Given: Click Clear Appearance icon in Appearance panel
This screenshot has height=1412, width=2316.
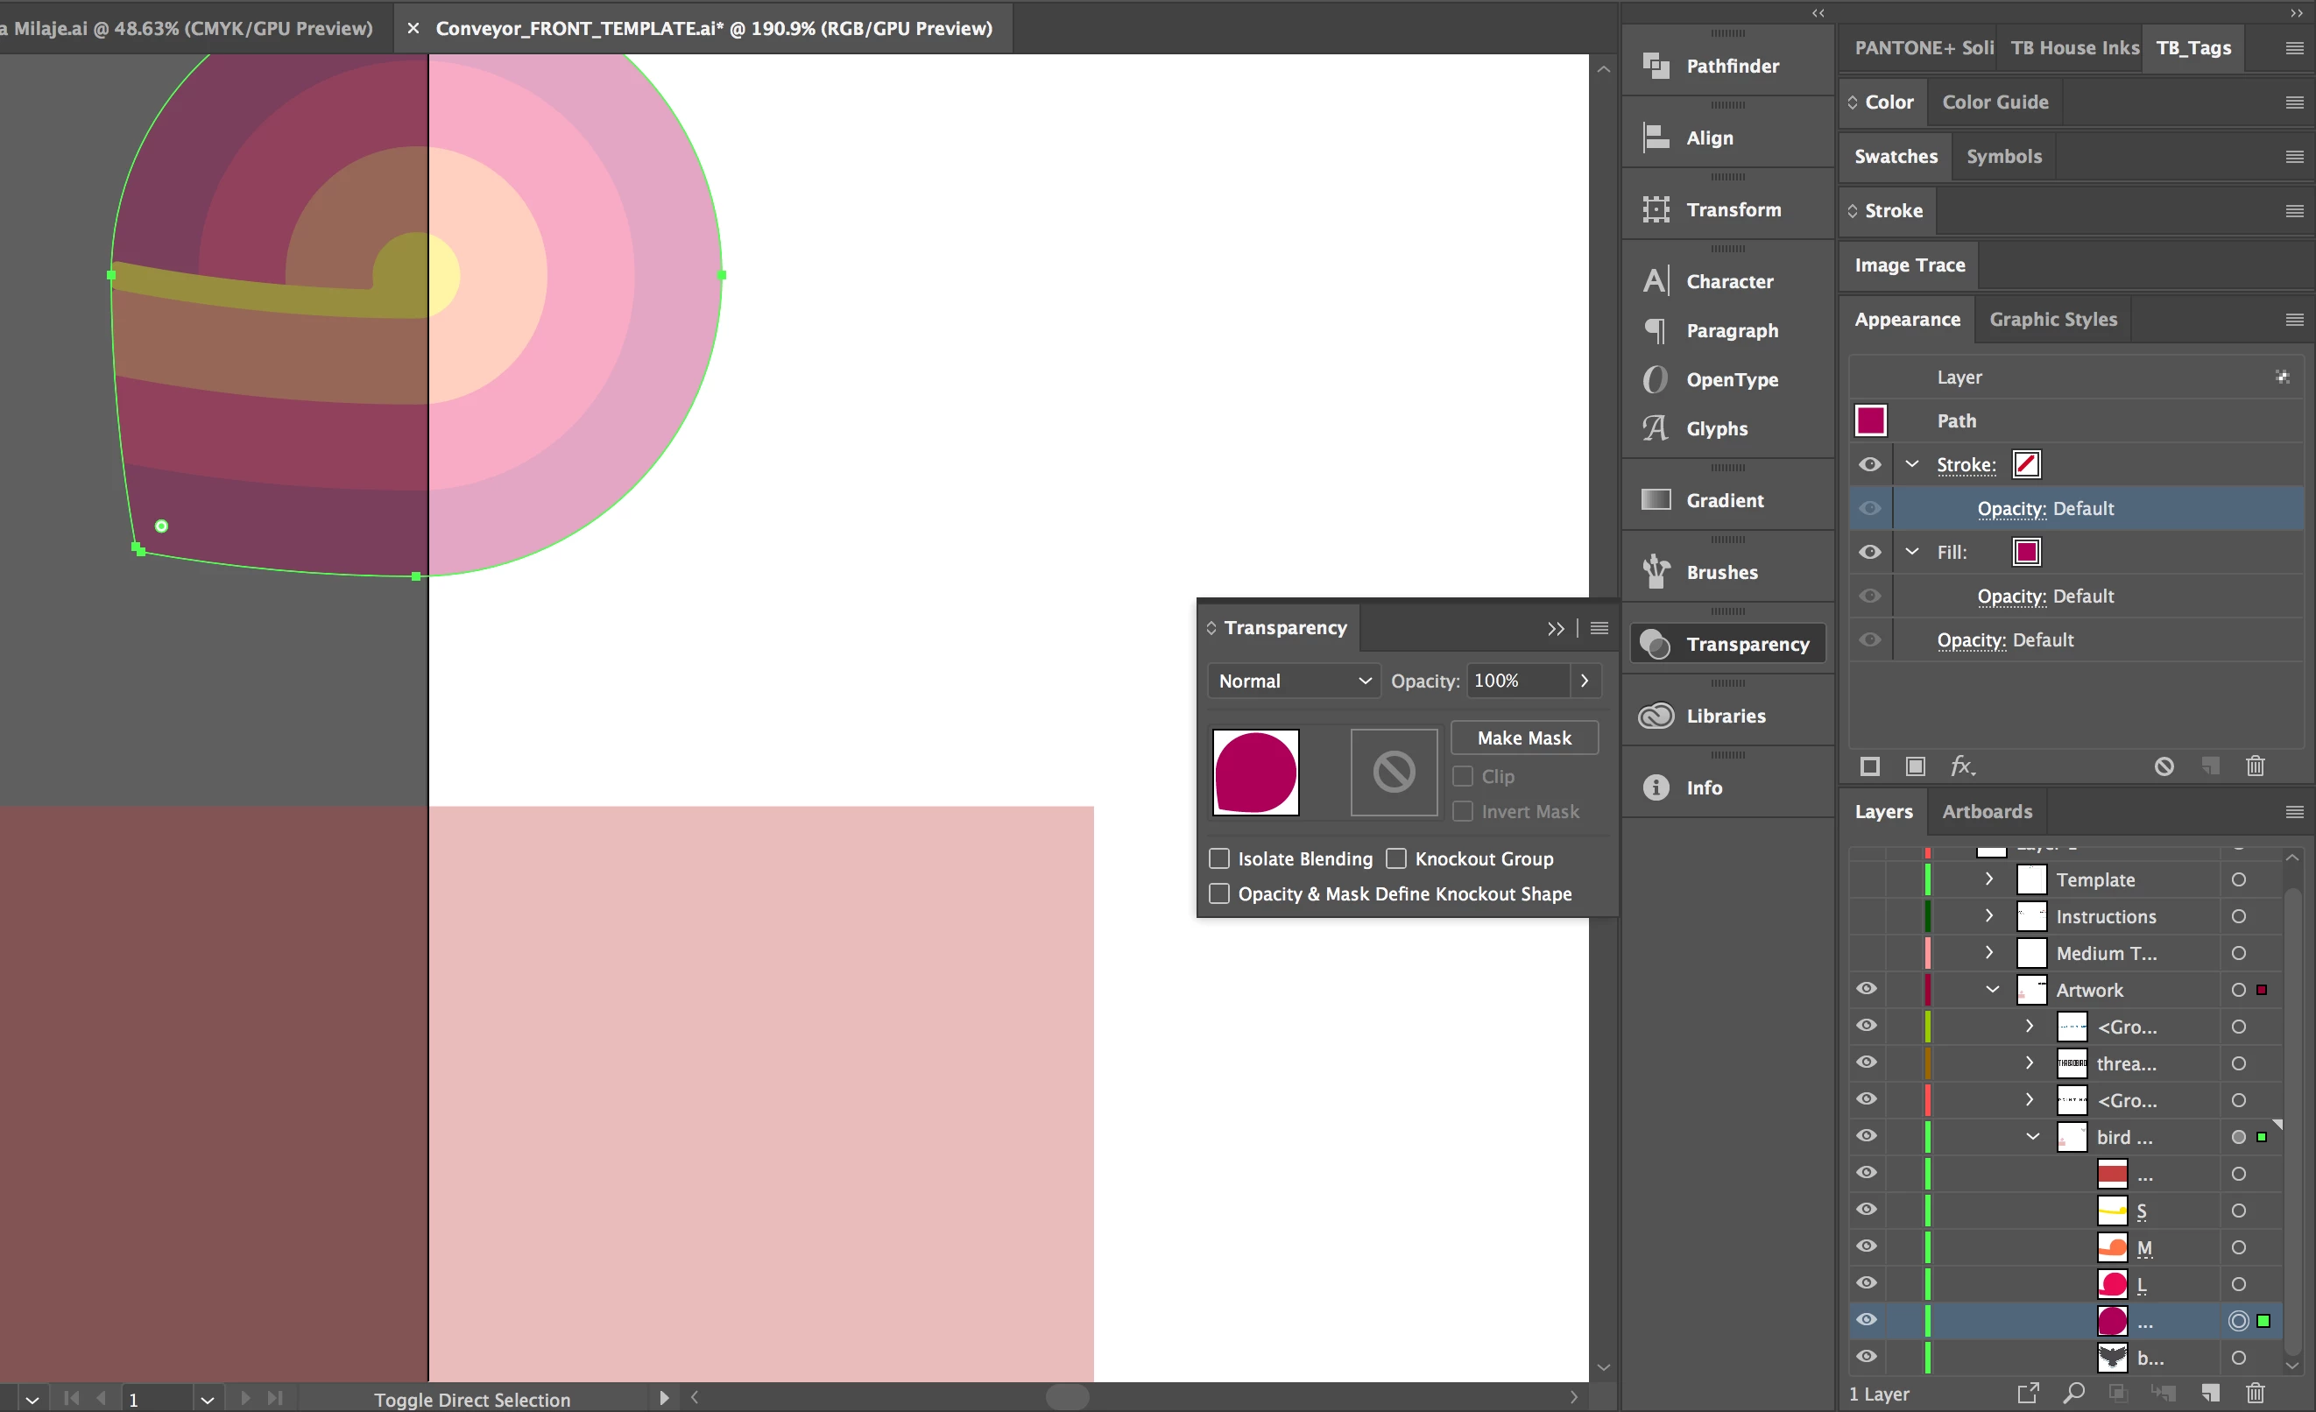Looking at the screenshot, I should click(x=2164, y=766).
